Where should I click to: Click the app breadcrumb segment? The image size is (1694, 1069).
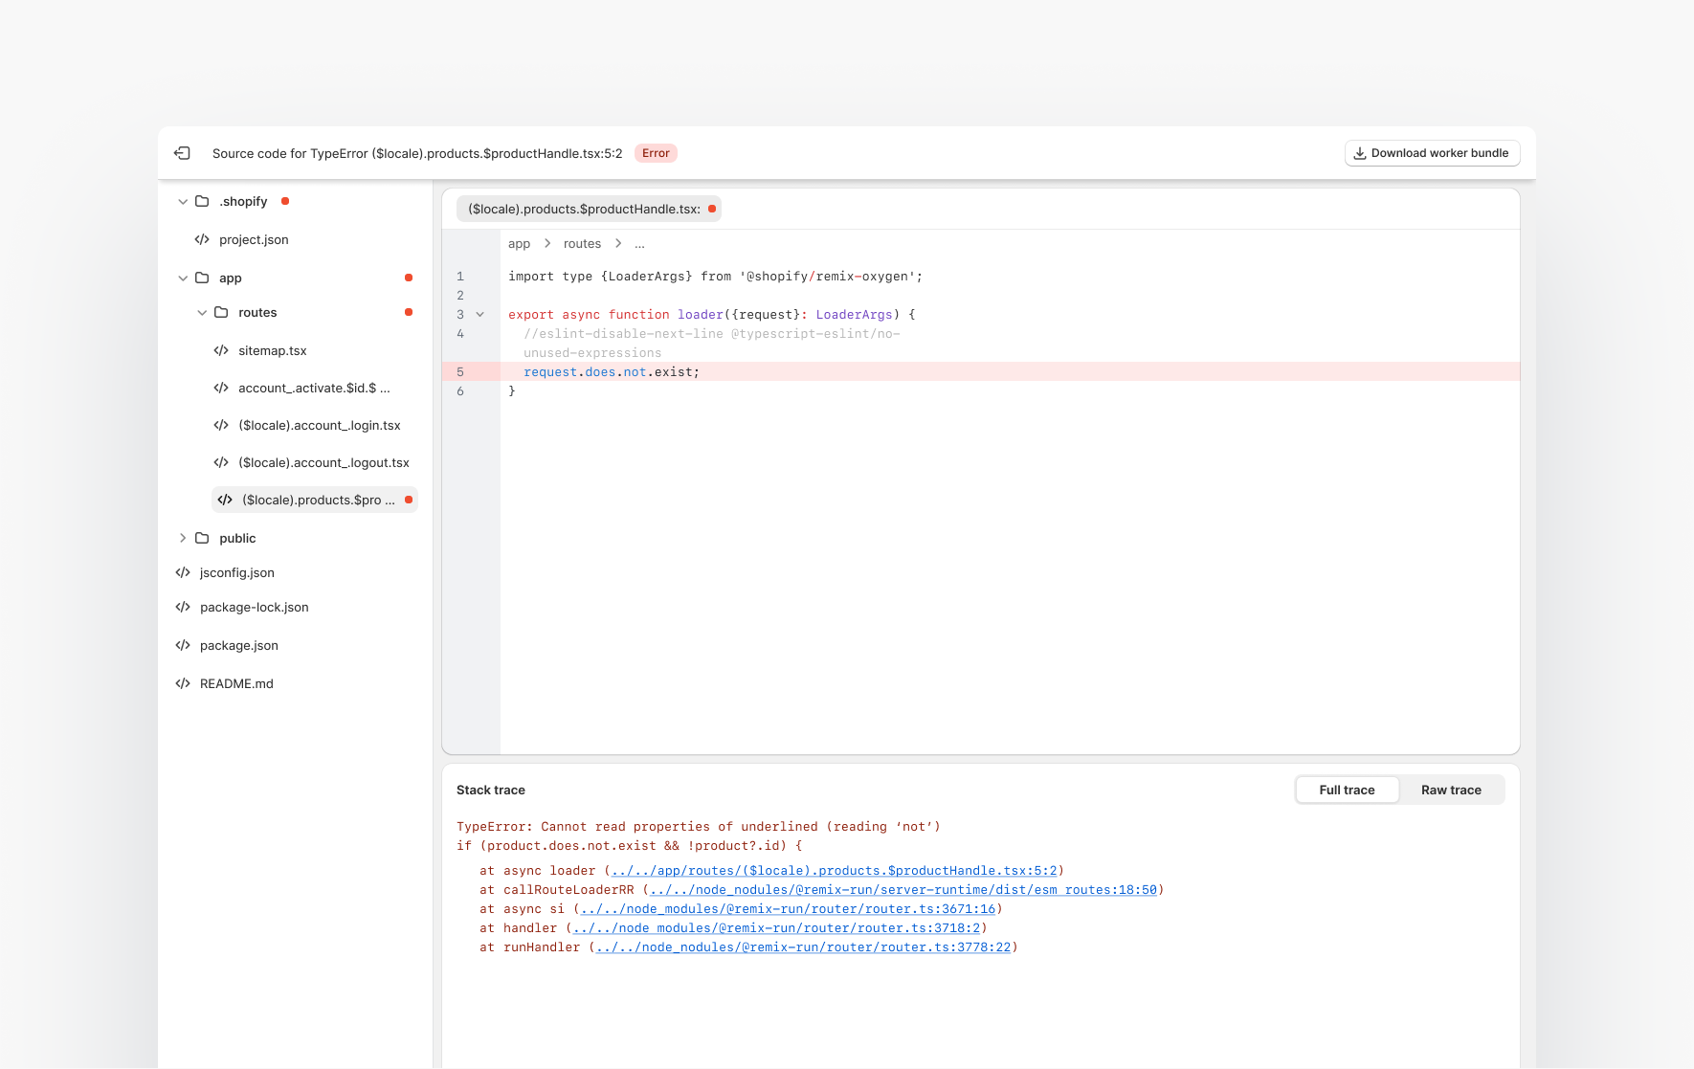point(519,244)
